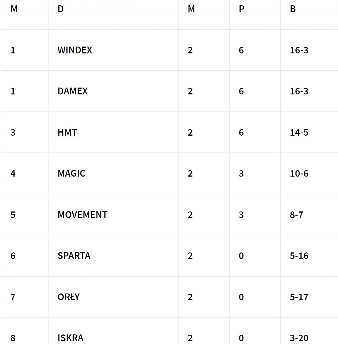Select the DAMEX team name
This screenshot has width=338, height=344.
[x=72, y=91]
